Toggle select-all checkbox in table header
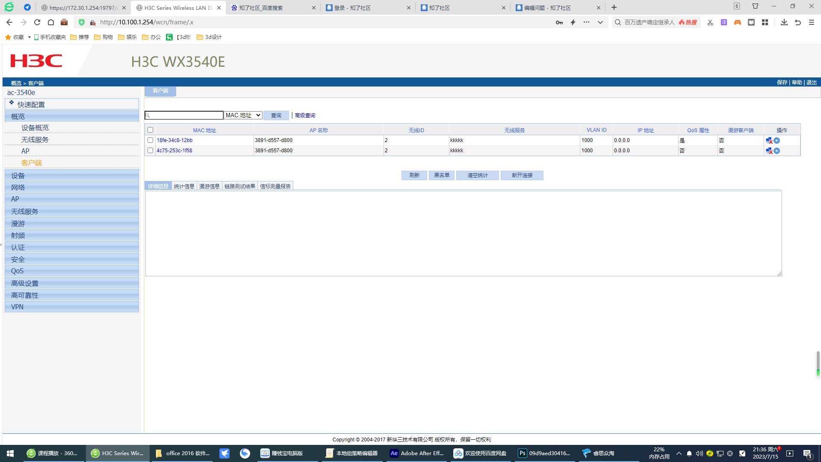 click(150, 130)
